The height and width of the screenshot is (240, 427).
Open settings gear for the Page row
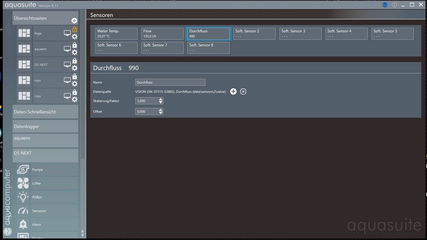(74, 37)
